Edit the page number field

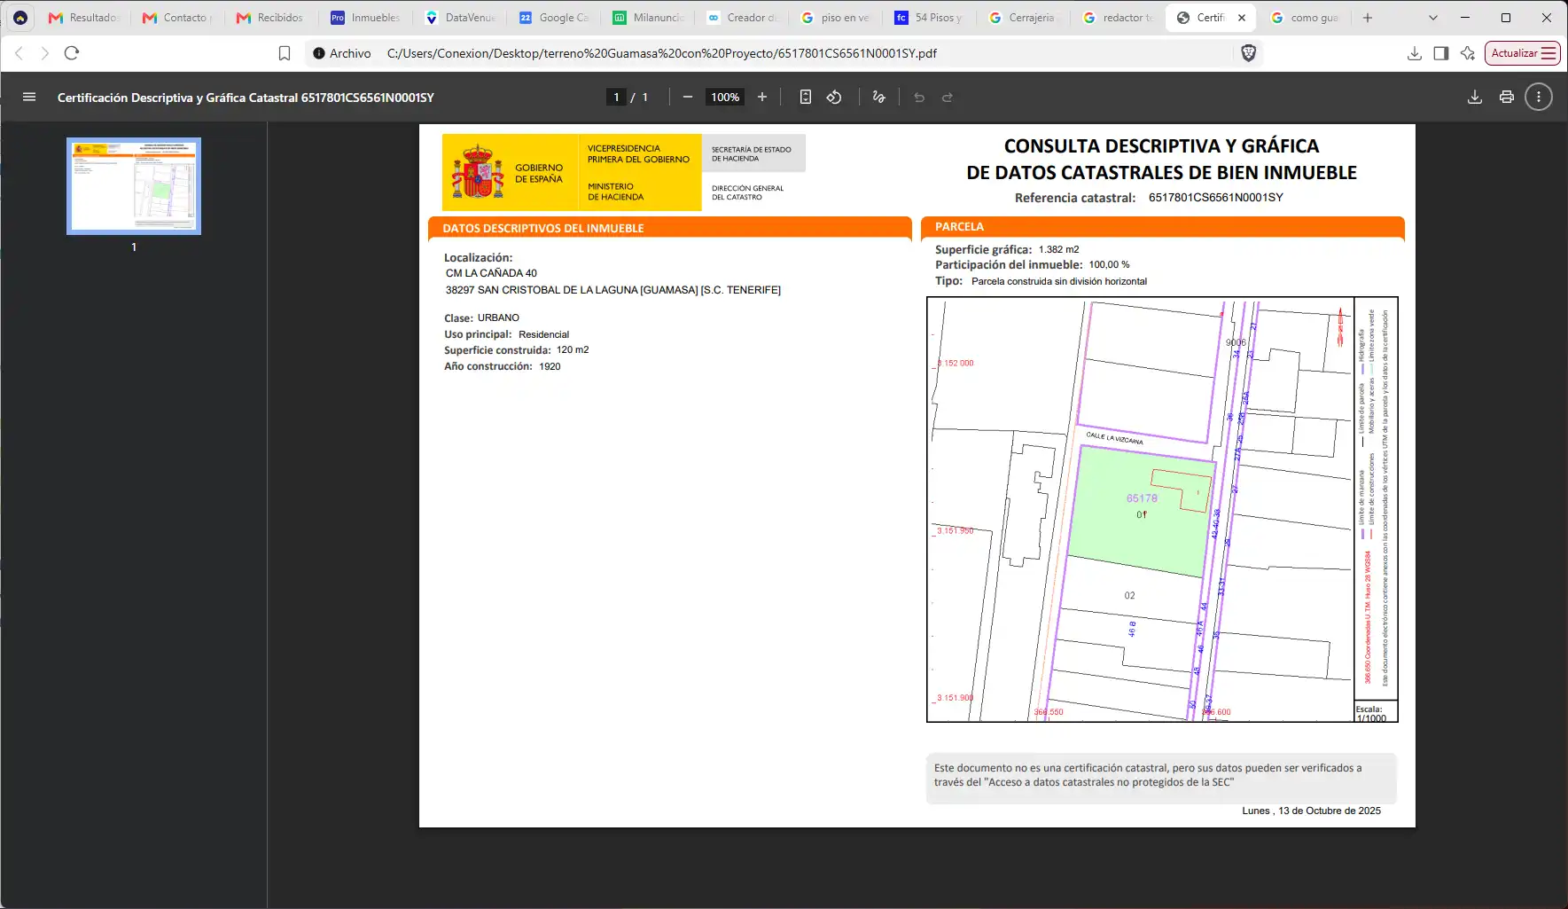tap(616, 98)
